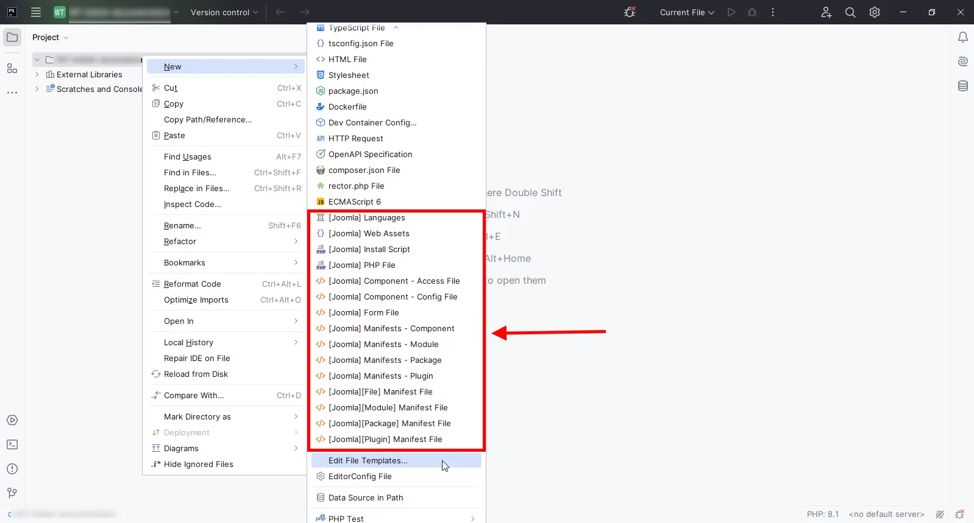This screenshot has height=523, width=974.
Task: Click the PHP: 8.1 status bar widget
Action: [822, 514]
